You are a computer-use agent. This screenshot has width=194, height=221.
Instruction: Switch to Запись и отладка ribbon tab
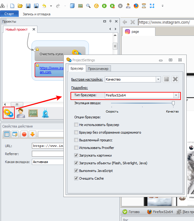pos(36,14)
